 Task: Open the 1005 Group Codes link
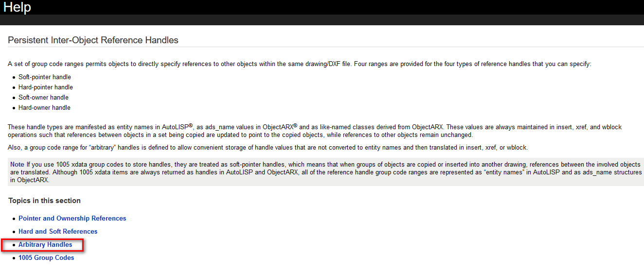(x=46, y=257)
